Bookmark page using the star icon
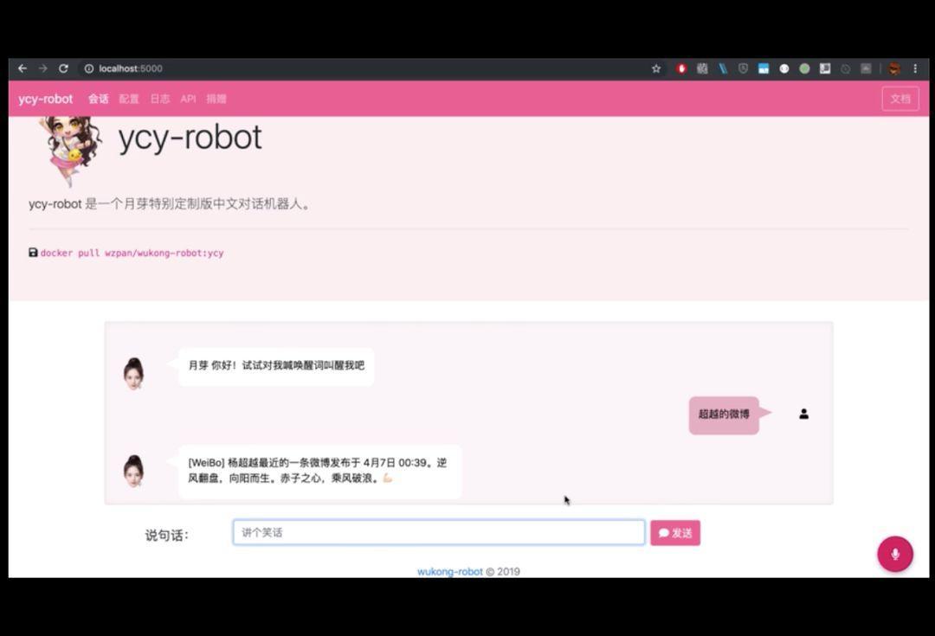Screen dimensions: 935x636 pos(656,68)
